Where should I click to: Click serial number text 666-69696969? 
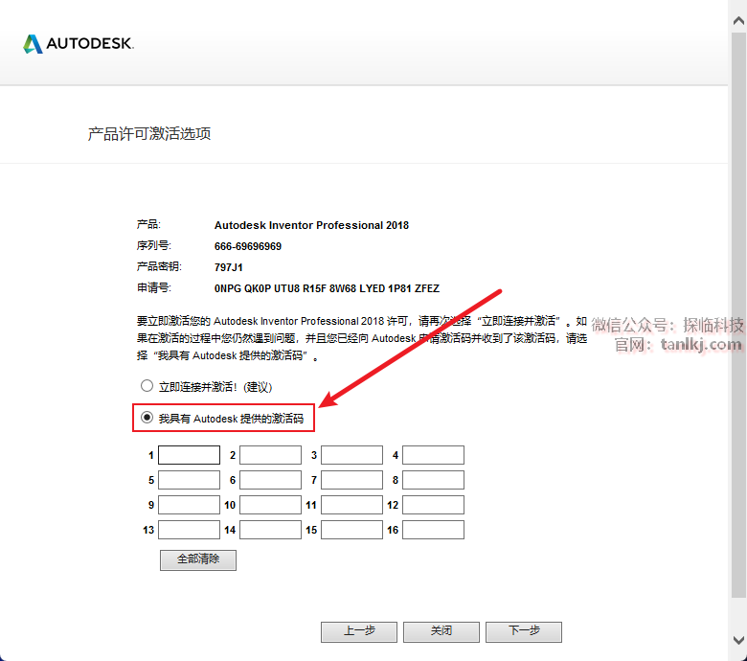tap(248, 246)
